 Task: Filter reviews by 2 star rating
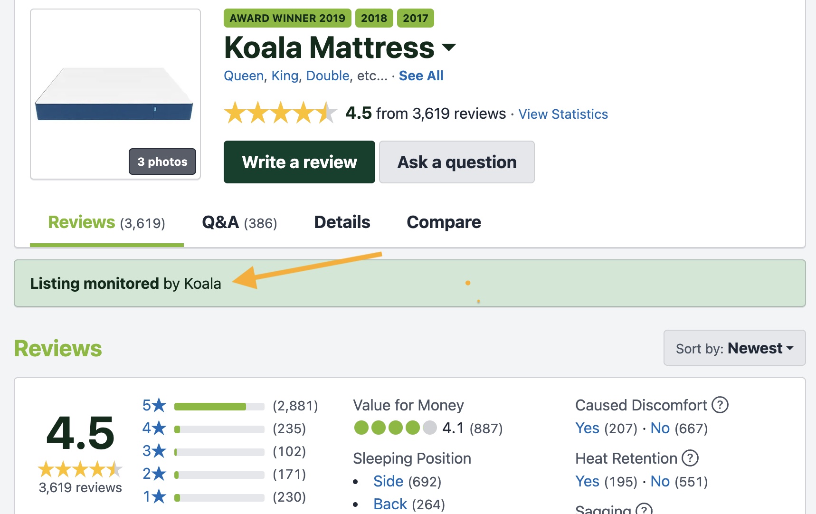pyautogui.click(x=154, y=474)
